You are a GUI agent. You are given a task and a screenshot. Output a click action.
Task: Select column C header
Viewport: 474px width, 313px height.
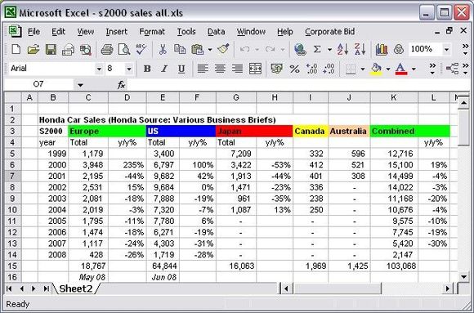point(88,97)
